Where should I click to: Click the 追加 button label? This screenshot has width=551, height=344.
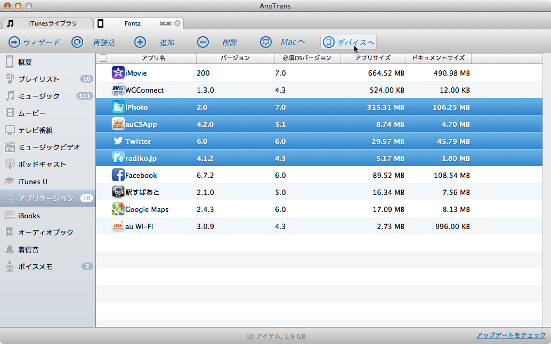coord(167,43)
